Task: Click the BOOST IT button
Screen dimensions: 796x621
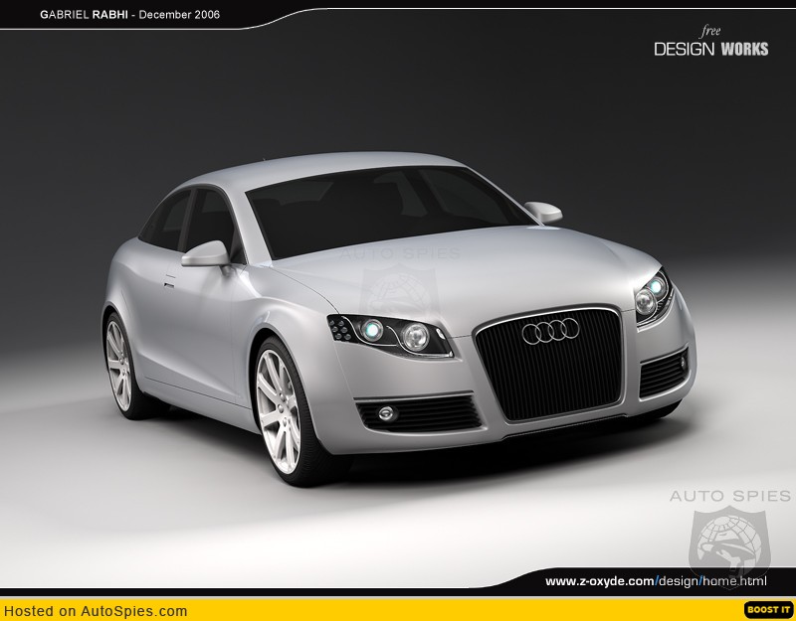Action: coord(768,610)
